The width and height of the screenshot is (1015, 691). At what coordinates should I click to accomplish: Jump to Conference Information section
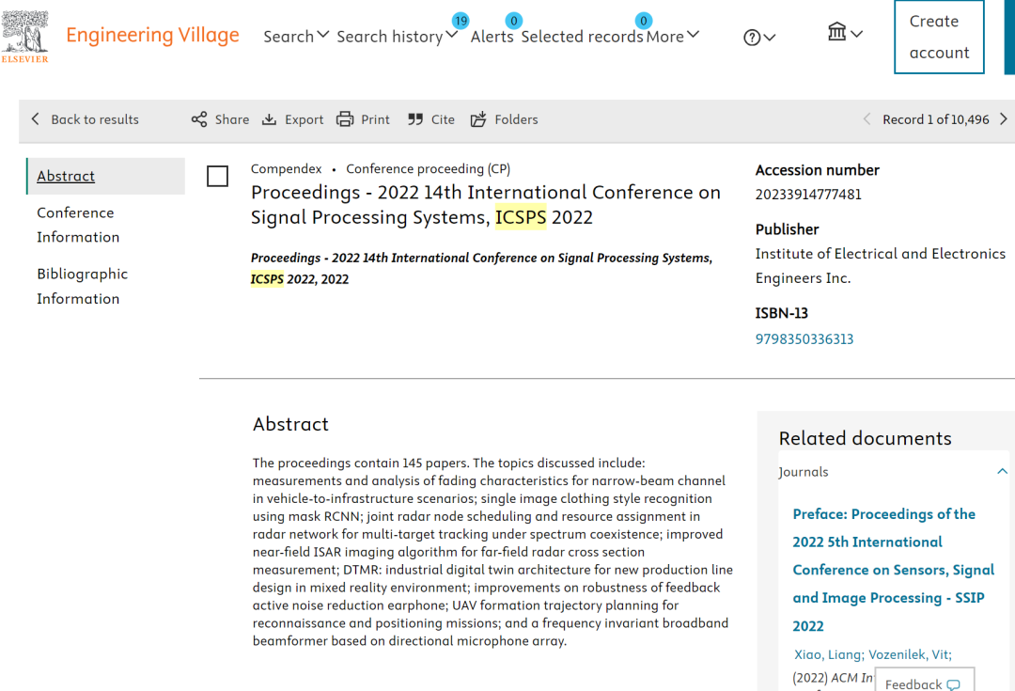78,225
